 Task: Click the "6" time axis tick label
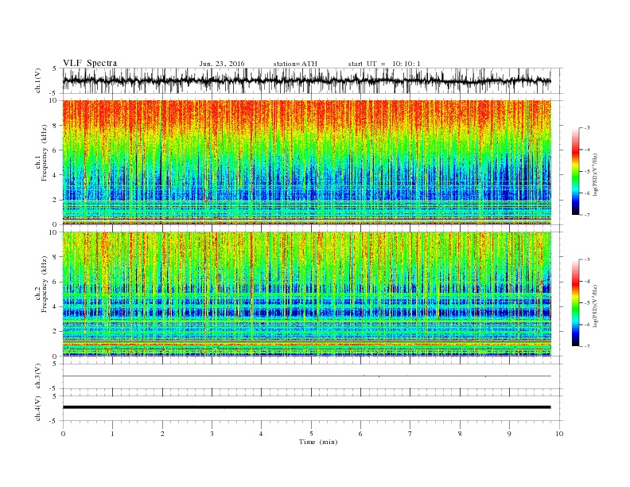[x=360, y=434]
